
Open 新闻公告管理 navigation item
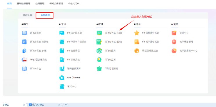click(x=56, y=3)
